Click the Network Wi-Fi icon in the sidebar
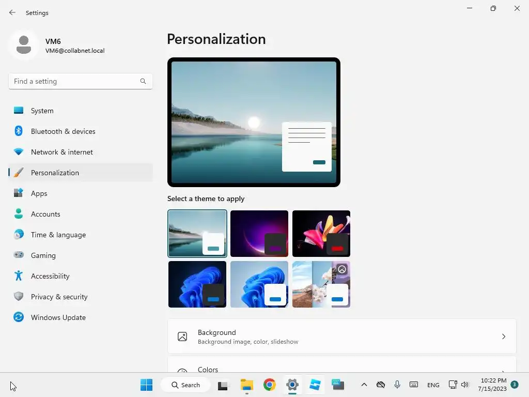This screenshot has height=397, width=529. pyautogui.click(x=19, y=151)
